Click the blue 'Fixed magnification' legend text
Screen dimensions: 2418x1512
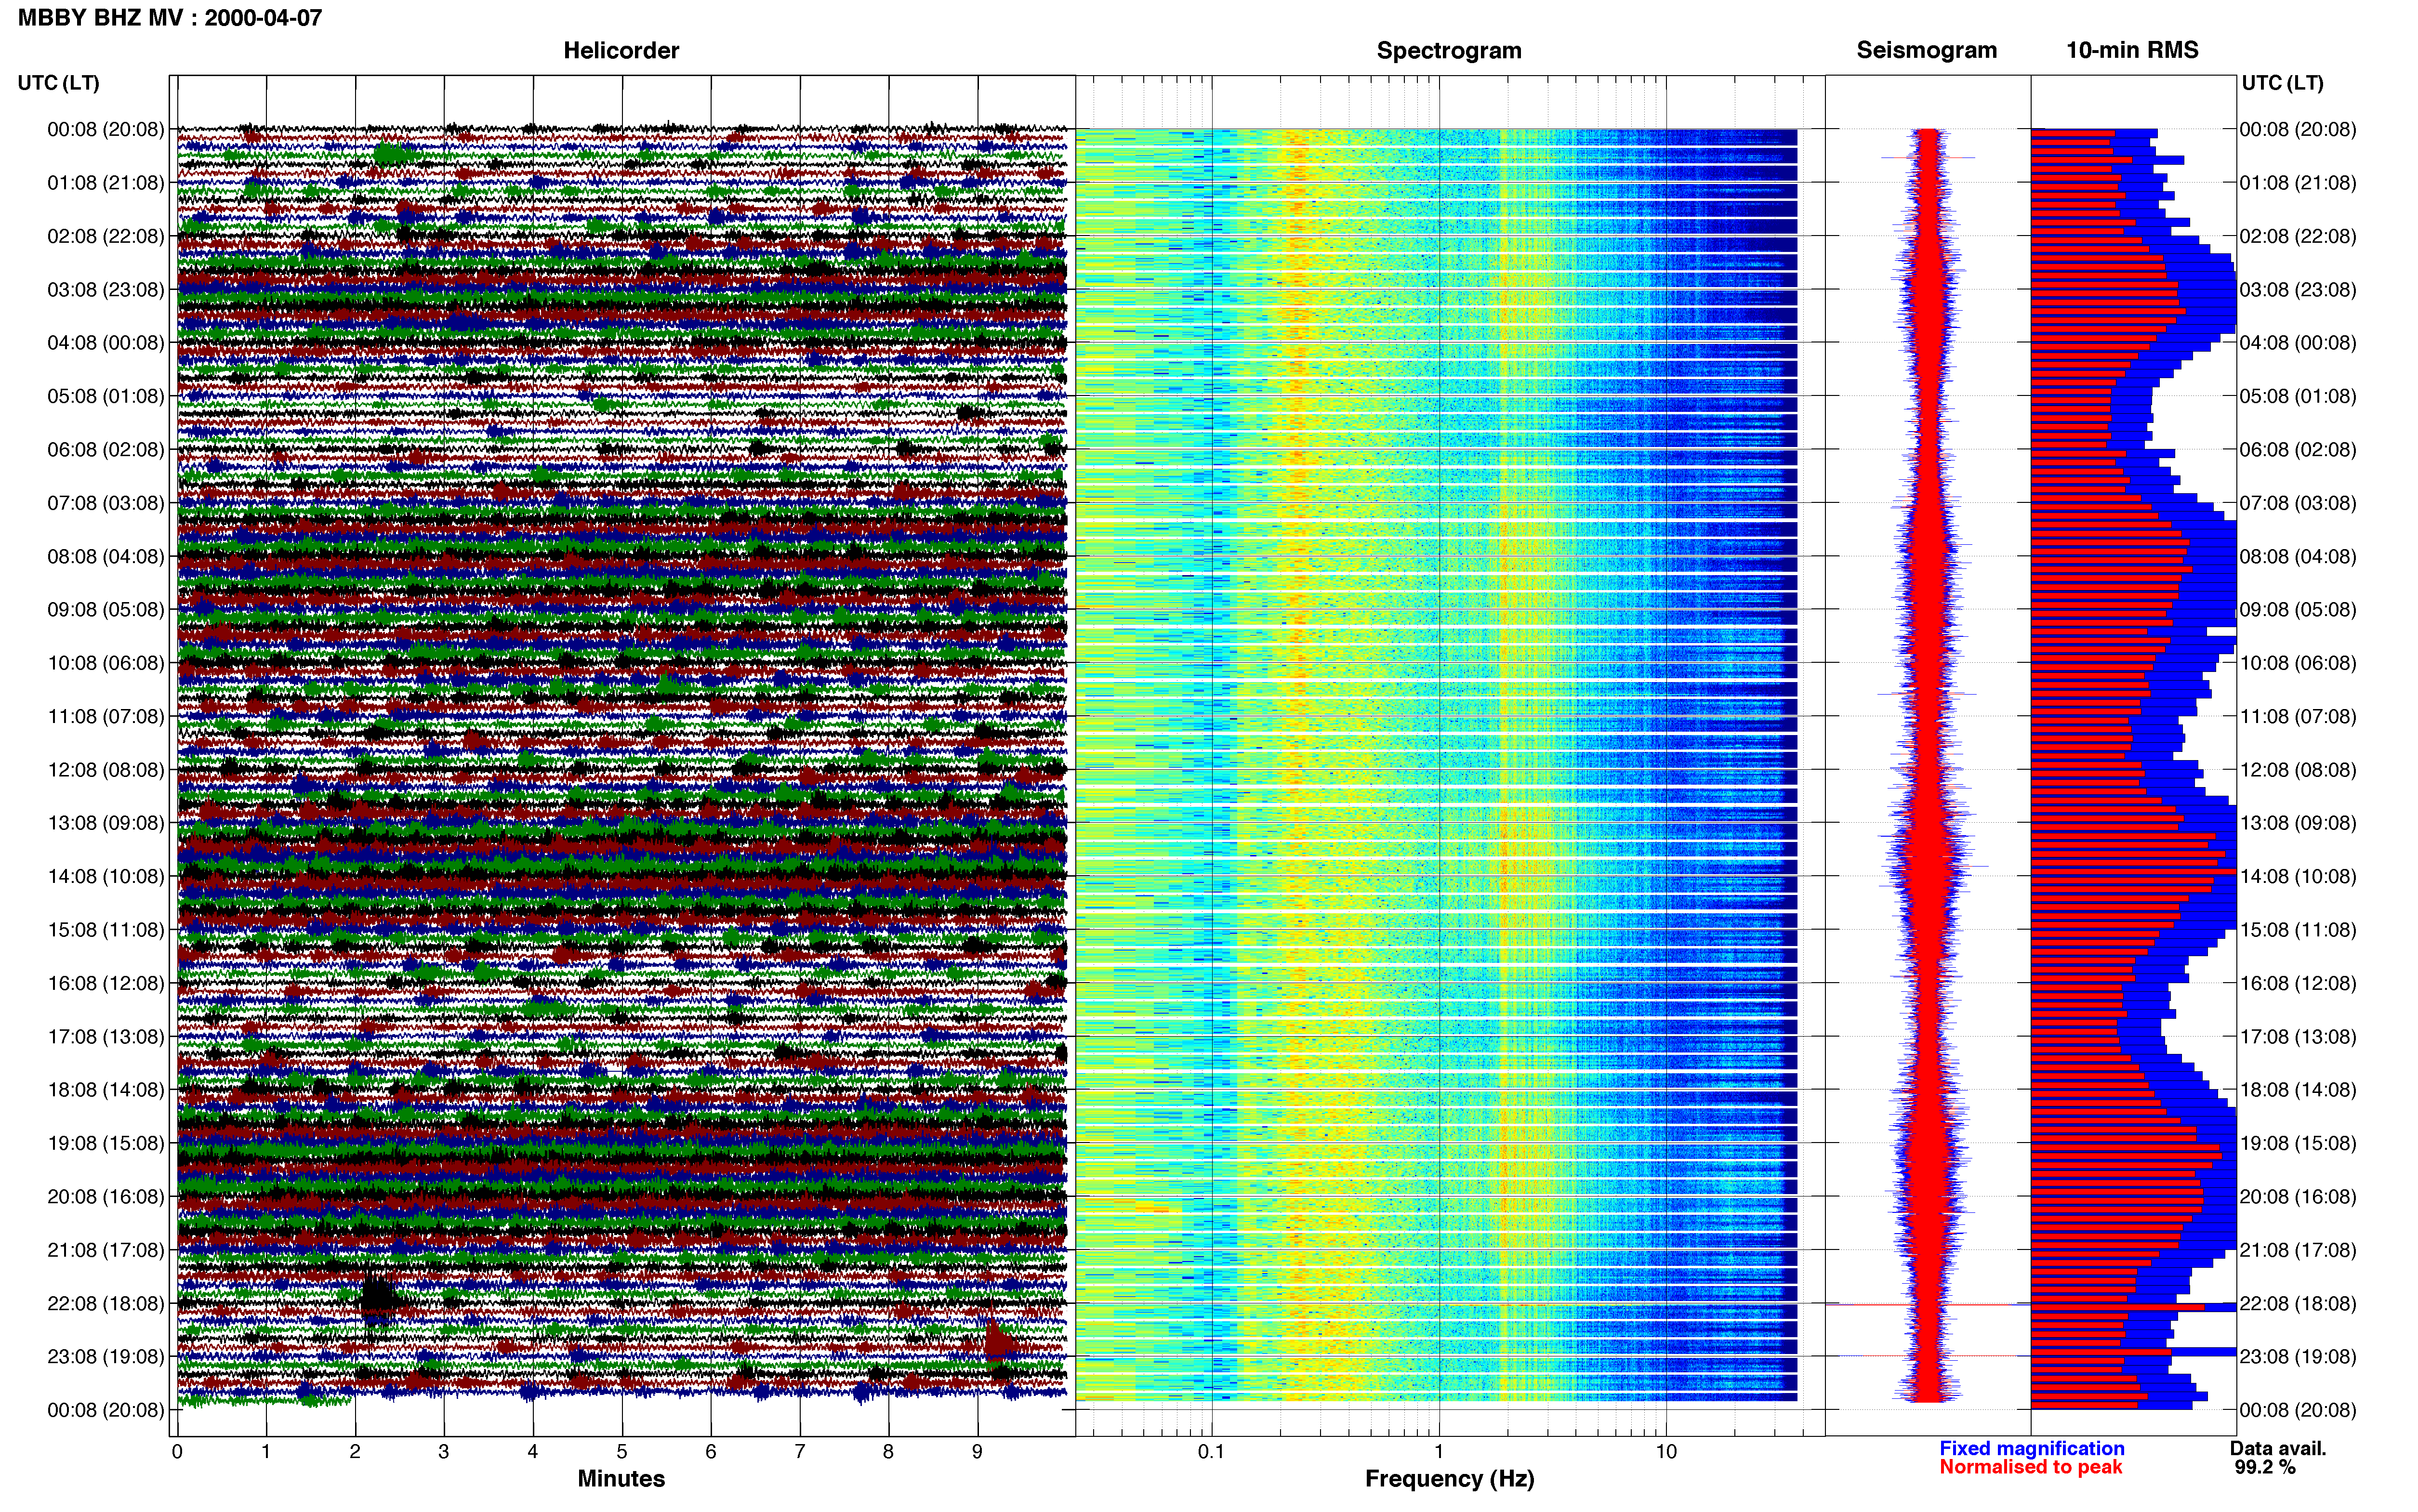click(2031, 1448)
